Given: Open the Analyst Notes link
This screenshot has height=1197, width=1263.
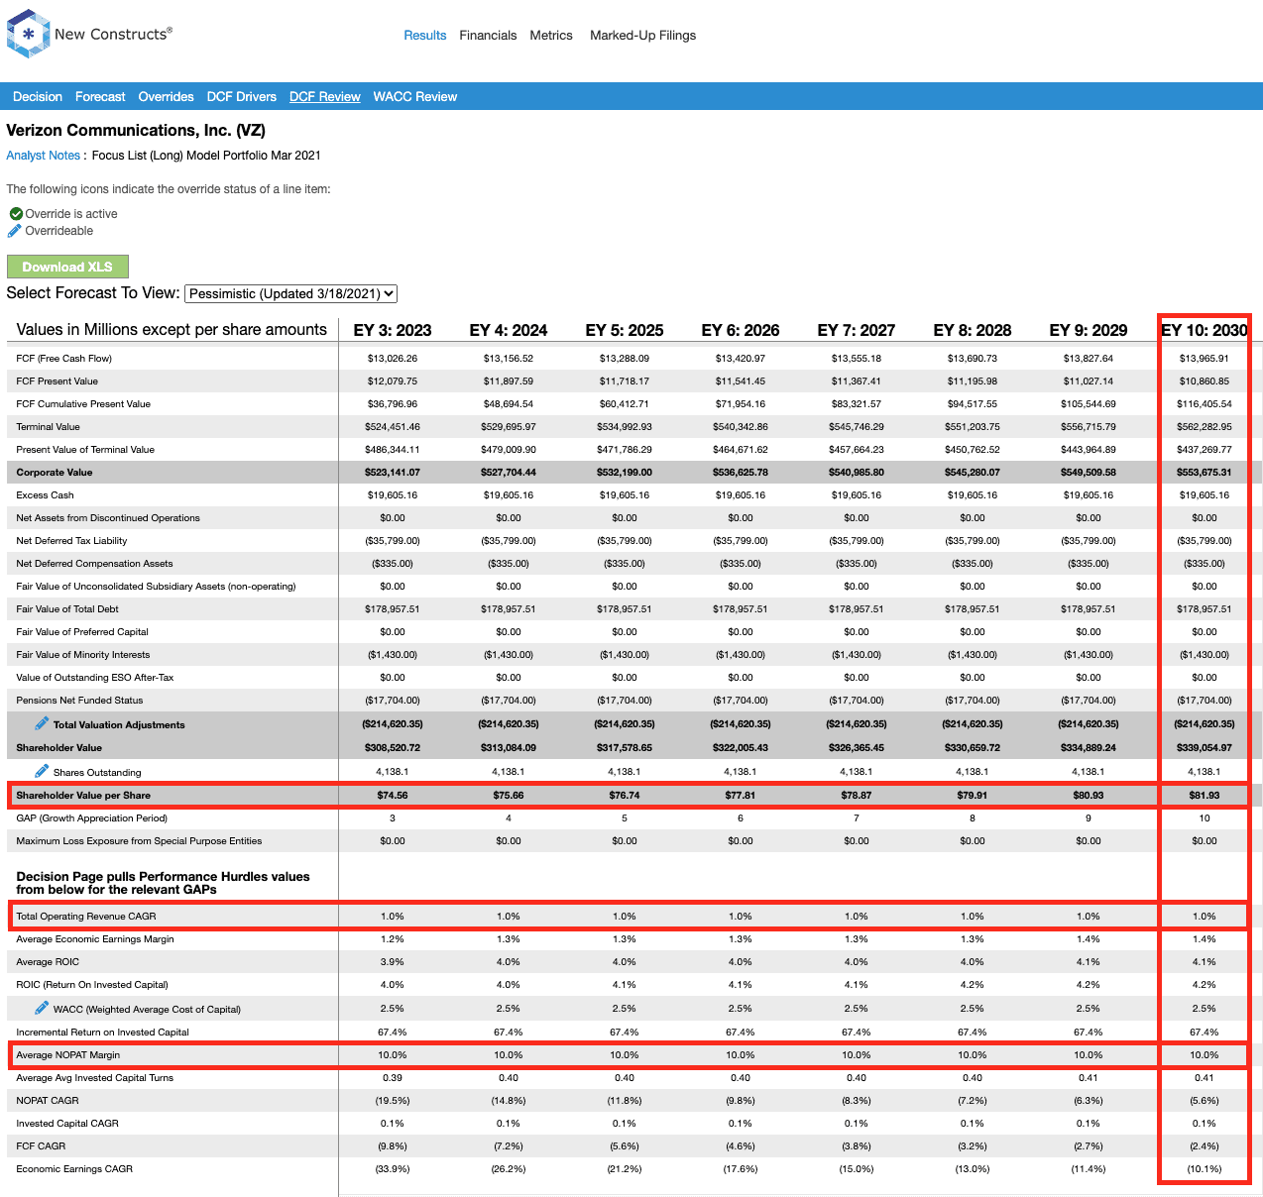Looking at the screenshot, I should [x=43, y=156].
